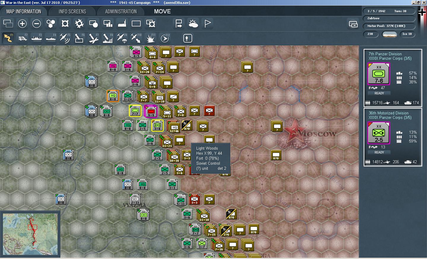Open the 7th Panzer Division name link
Screen dimensions: 427x259
click(385, 54)
